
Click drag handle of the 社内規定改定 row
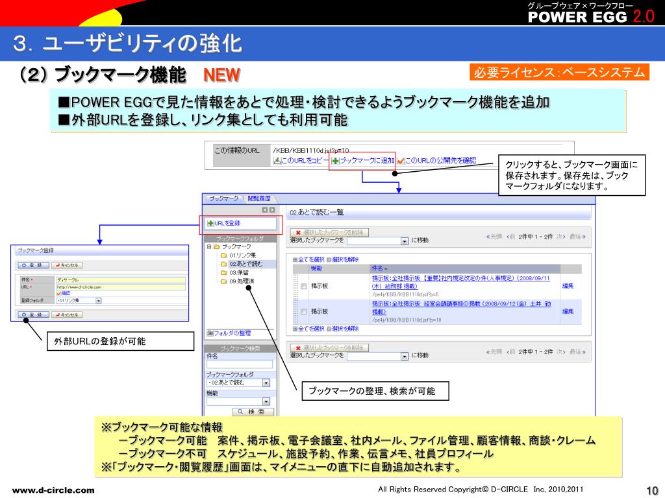[x=295, y=286]
